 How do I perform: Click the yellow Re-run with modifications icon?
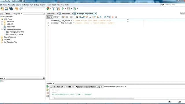coord(47,90)
